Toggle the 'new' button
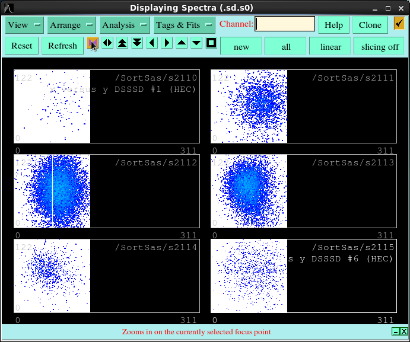 pos(241,46)
